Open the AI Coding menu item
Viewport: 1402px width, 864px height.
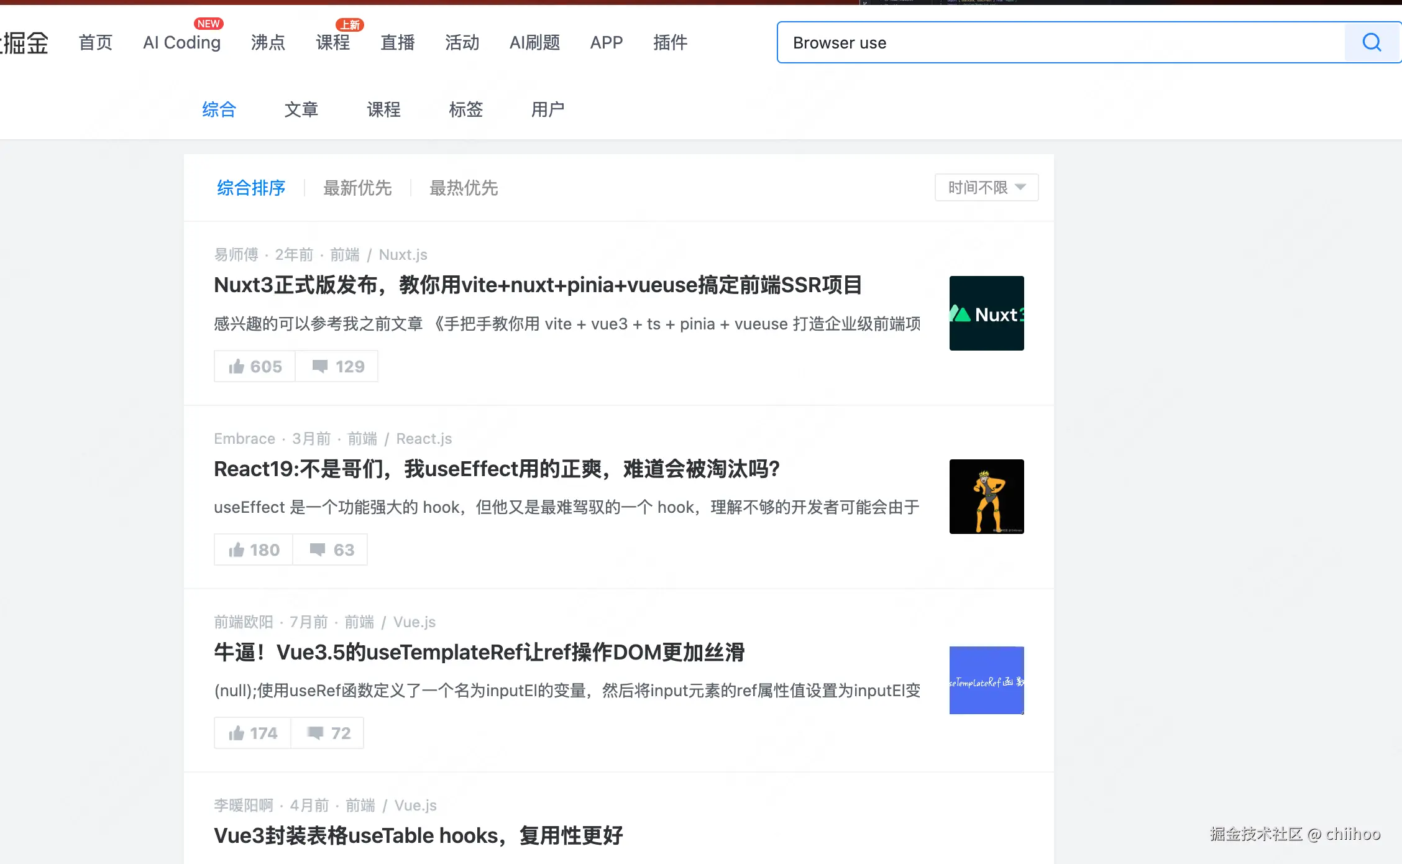pyautogui.click(x=181, y=42)
